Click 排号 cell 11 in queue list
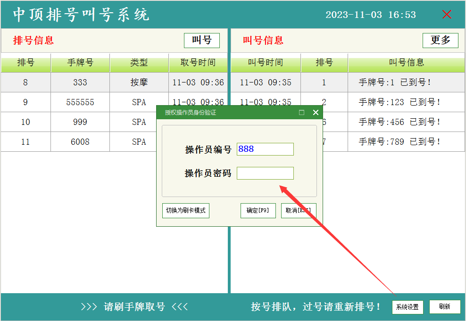Screen dimensions: 466x321 [25, 142]
